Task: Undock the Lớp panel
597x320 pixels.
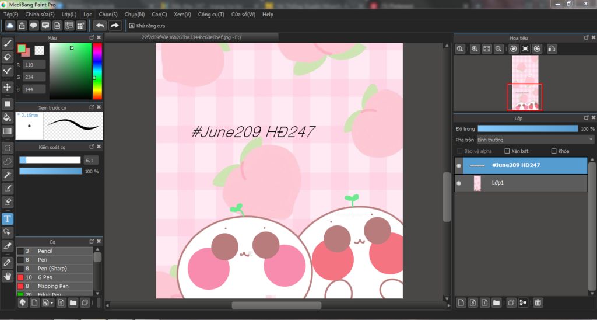Action: click(587, 118)
